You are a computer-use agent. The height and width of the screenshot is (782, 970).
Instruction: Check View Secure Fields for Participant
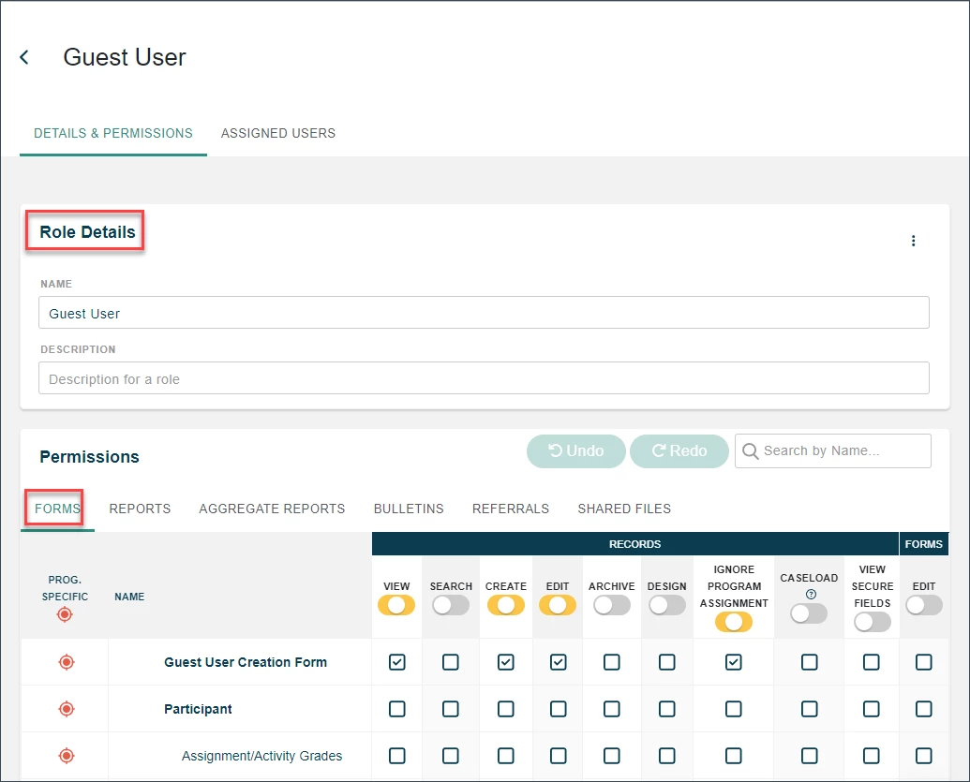pos(872,708)
